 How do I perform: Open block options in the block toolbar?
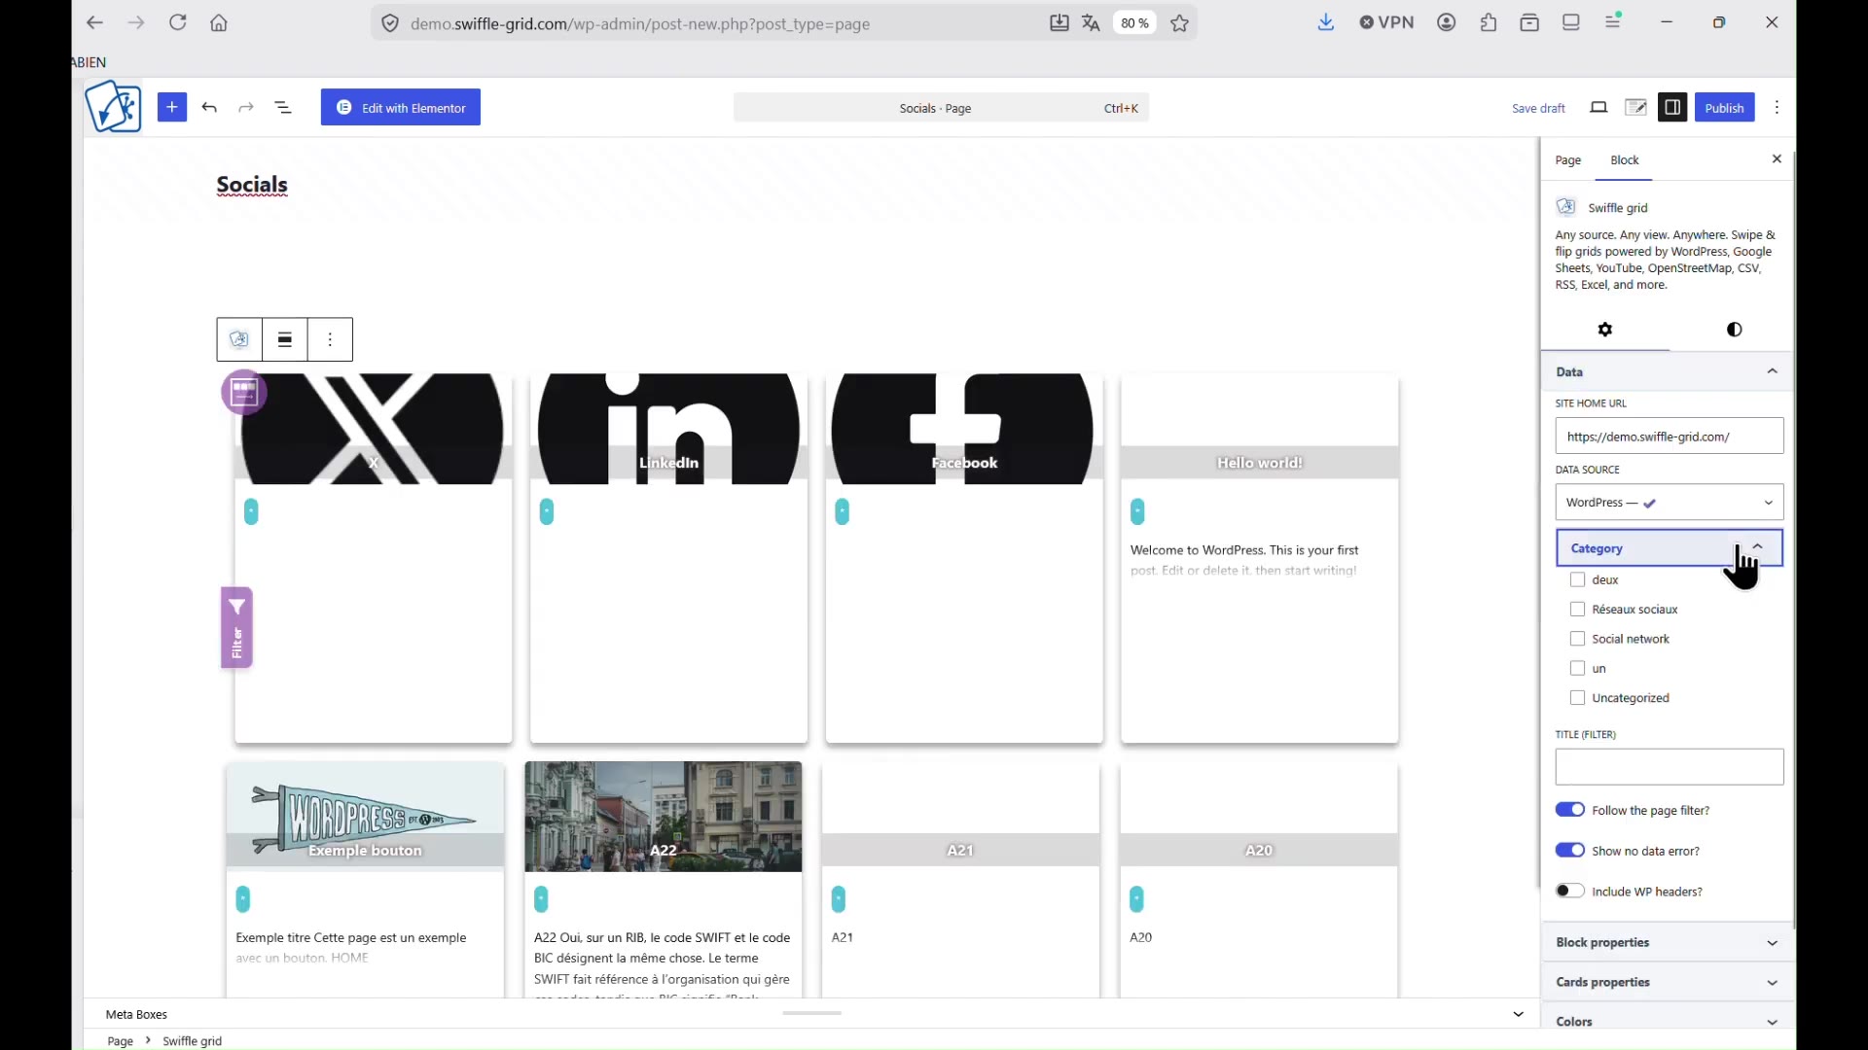(x=331, y=339)
